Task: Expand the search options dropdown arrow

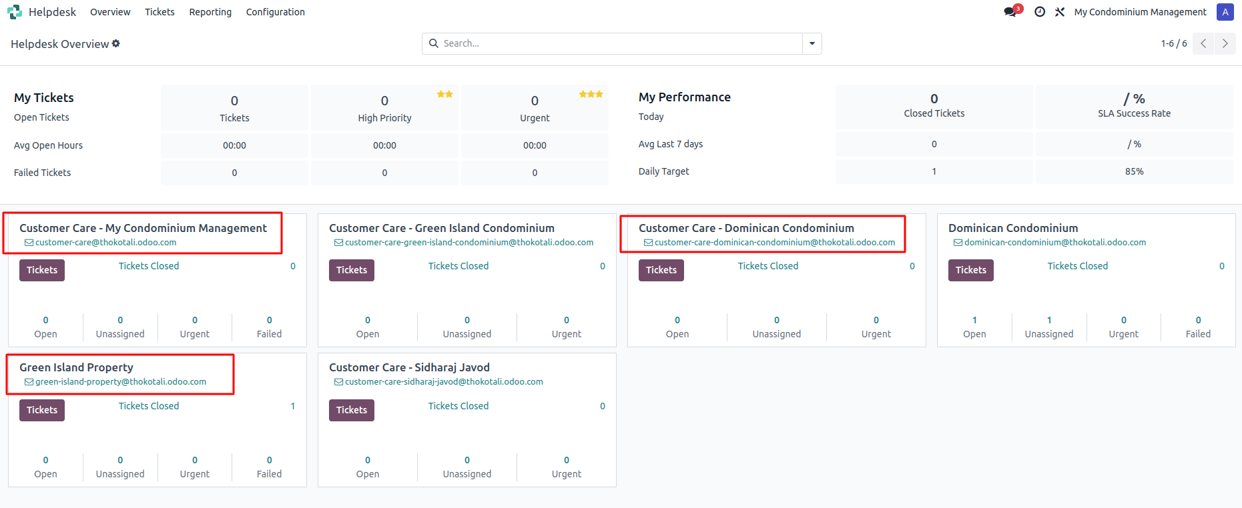Action: point(812,43)
